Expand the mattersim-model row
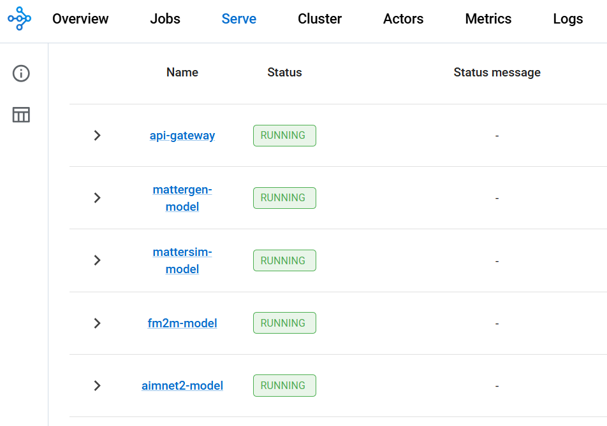This screenshot has width=607, height=426. 97,260
